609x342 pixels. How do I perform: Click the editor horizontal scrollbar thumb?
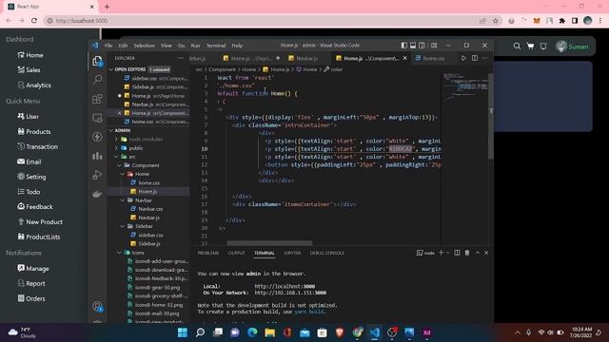click(269, 243)
